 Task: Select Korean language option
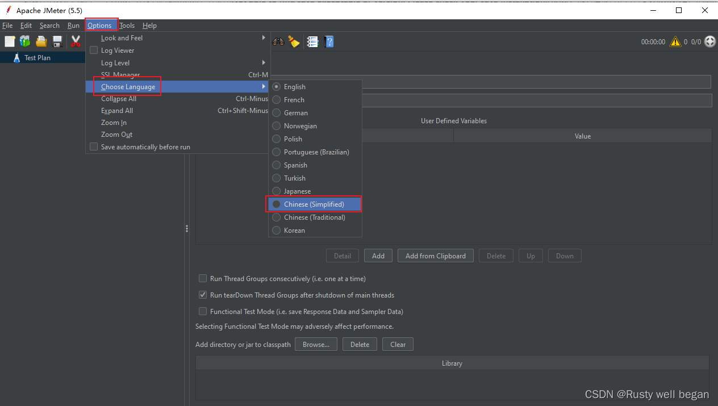pos(315,231)
